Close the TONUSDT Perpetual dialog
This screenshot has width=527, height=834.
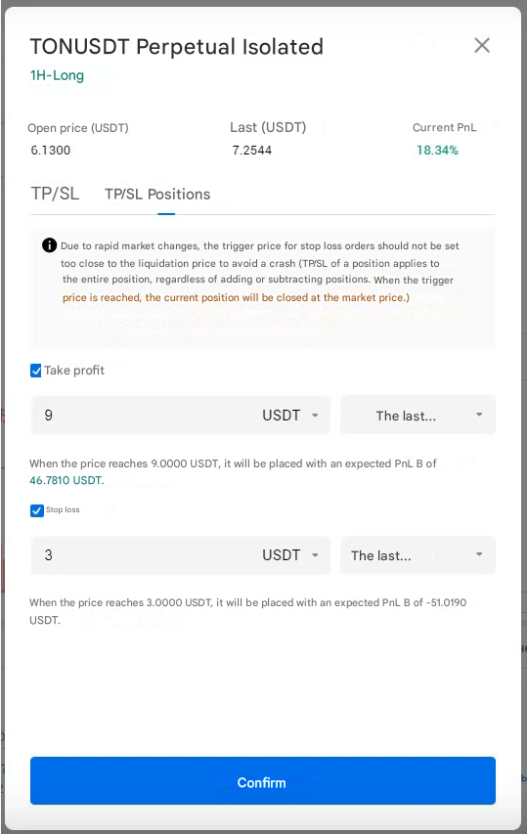pos(482,45)
